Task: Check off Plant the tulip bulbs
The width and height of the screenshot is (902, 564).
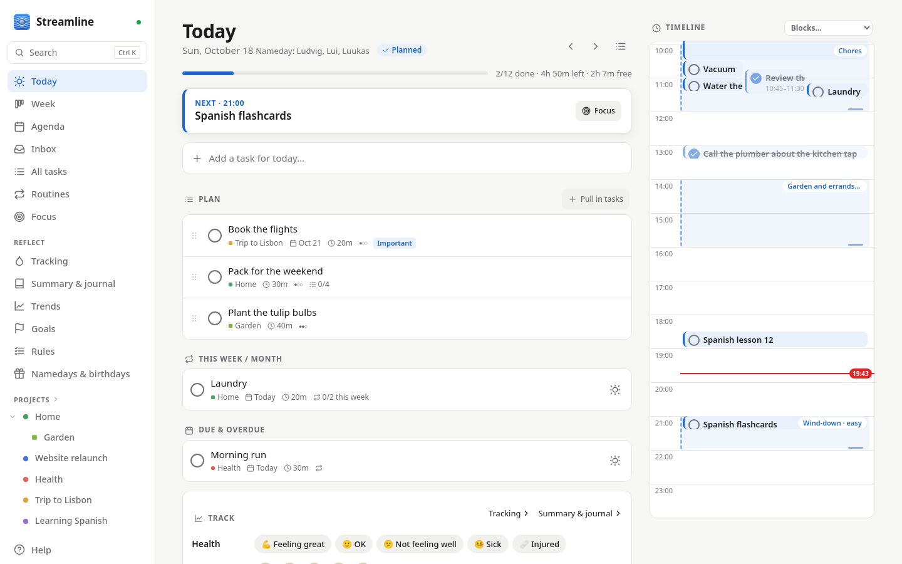Action: tap(215, 318)
